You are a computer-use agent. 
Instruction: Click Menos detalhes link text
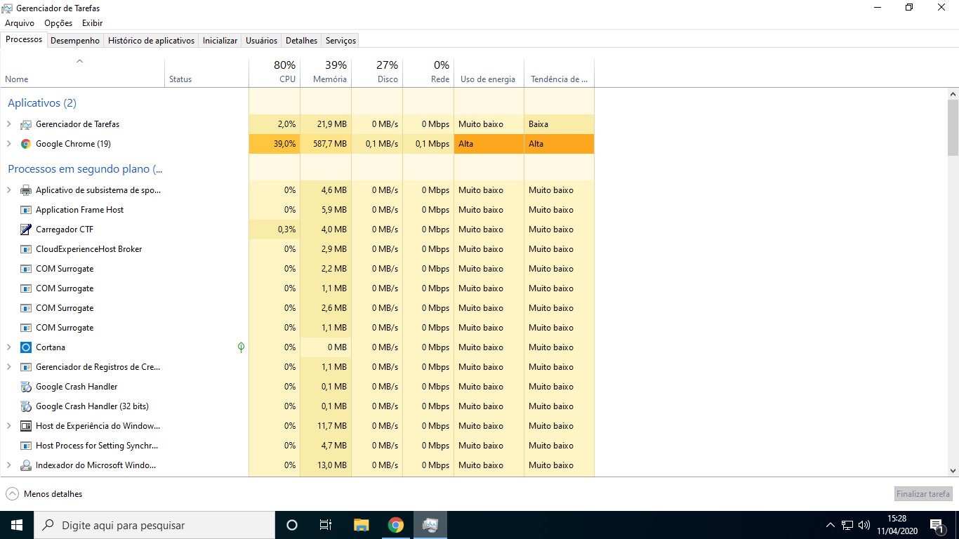click(x=53, y=494)
